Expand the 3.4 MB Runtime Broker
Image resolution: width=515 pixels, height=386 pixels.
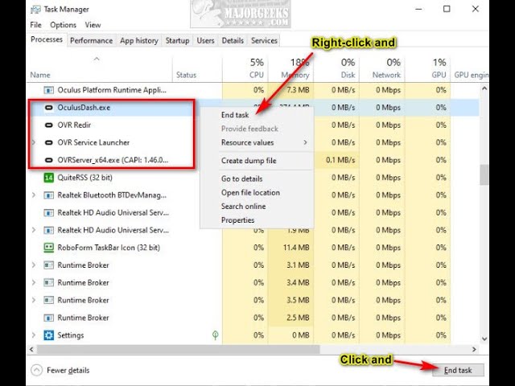pyautogui.click(x=34, y=282)
